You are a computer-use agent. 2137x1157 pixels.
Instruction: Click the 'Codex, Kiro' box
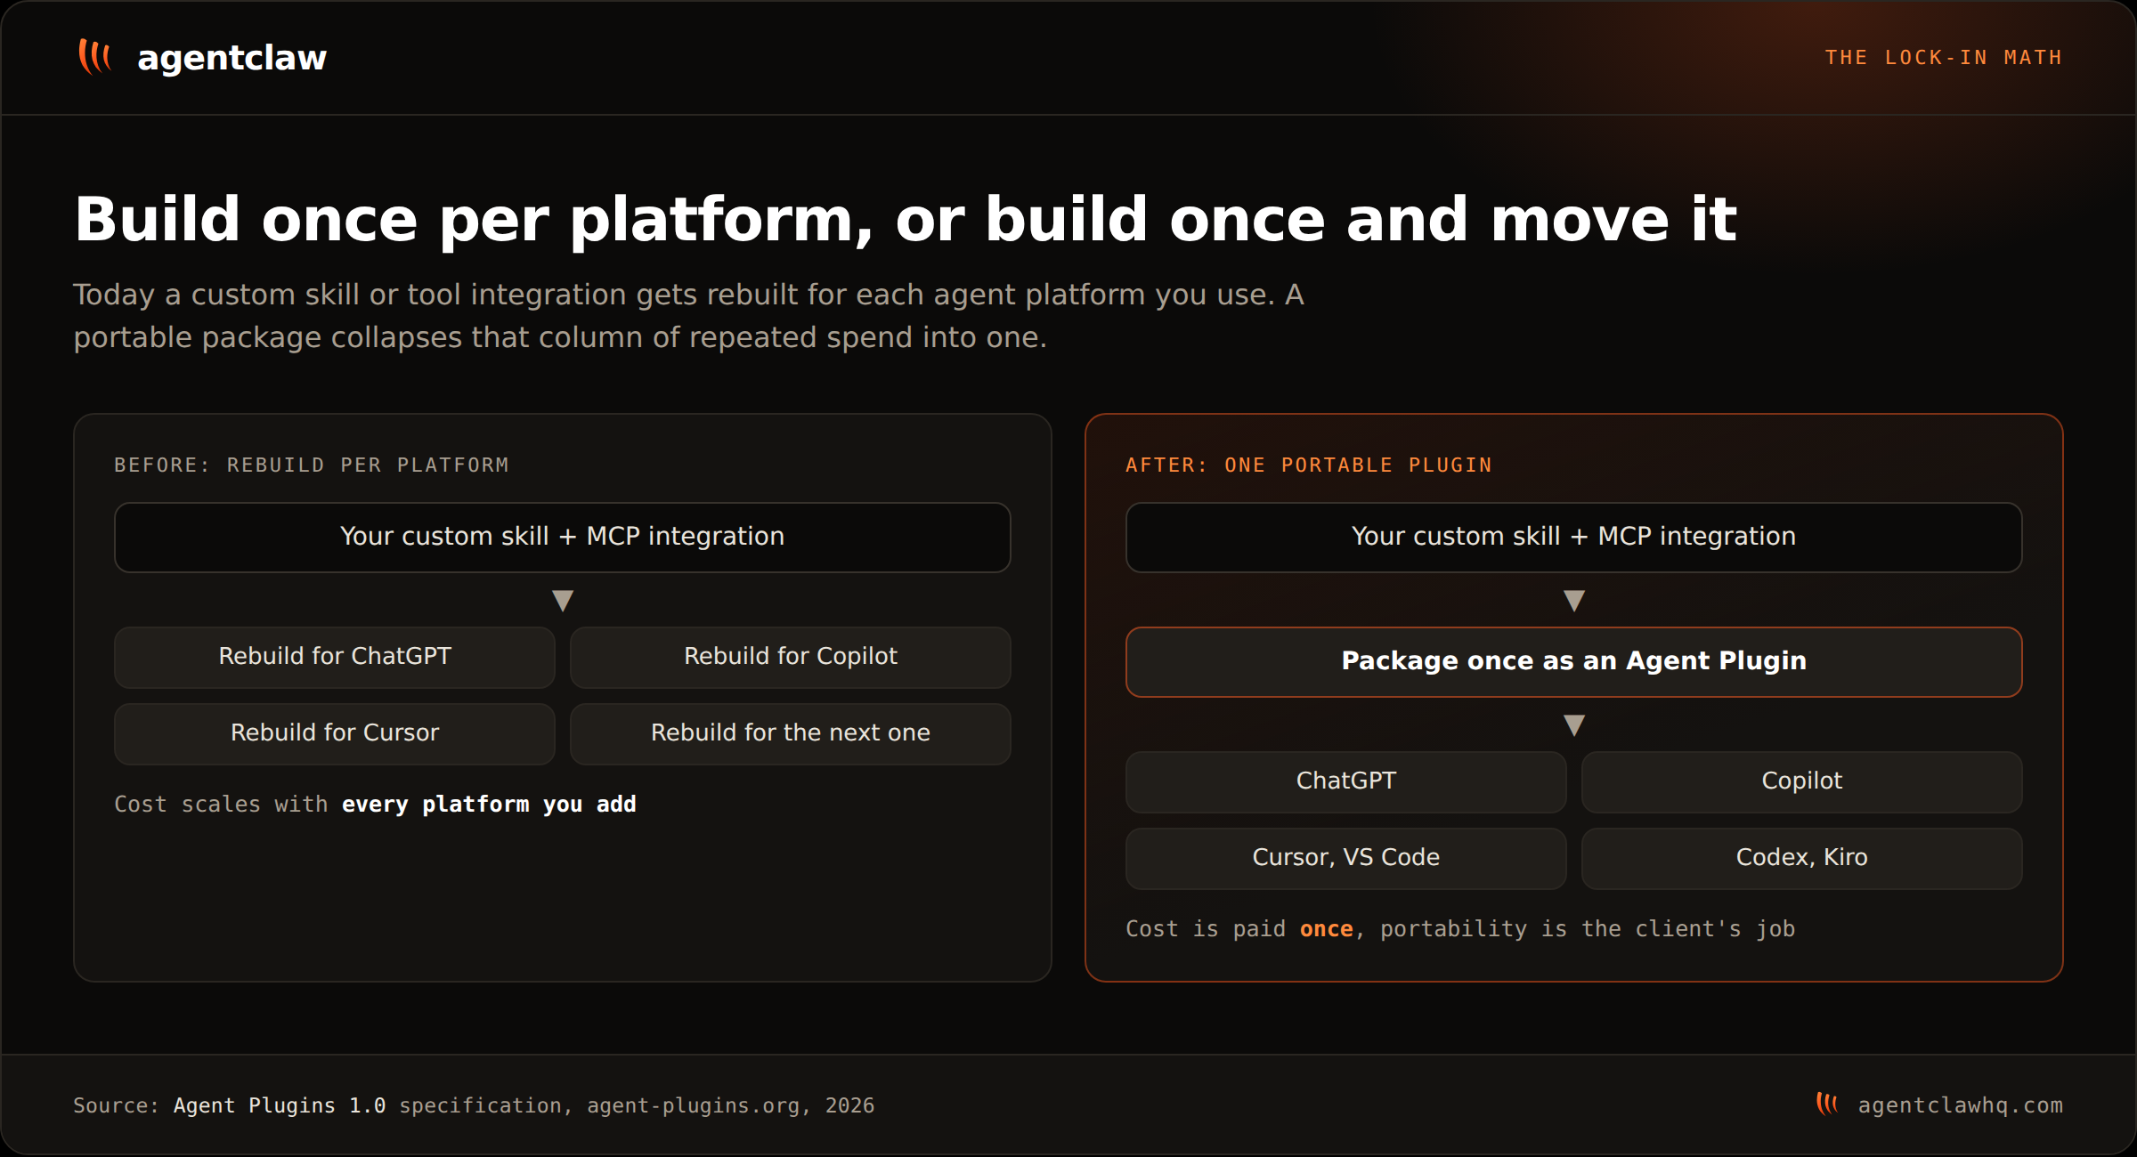click(1802, 859)
